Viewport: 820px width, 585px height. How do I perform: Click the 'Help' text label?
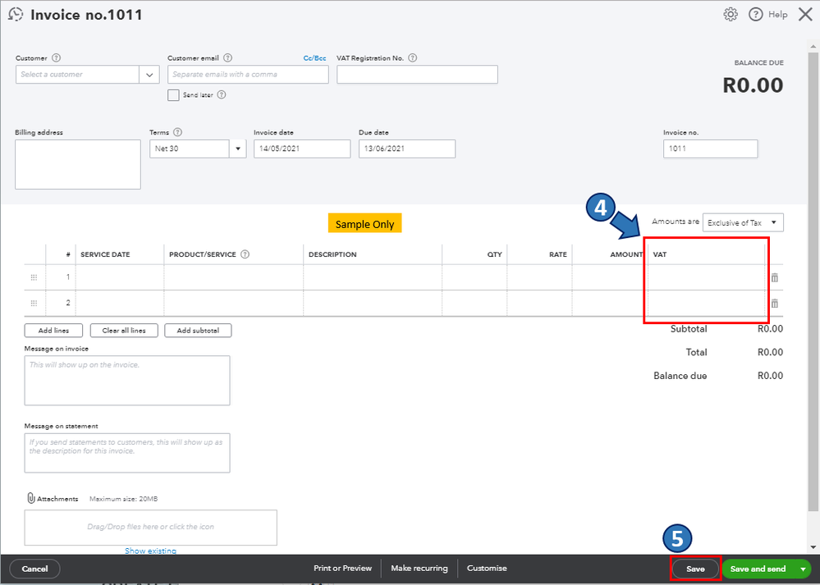pyautogui.click(x=777, y=15)
